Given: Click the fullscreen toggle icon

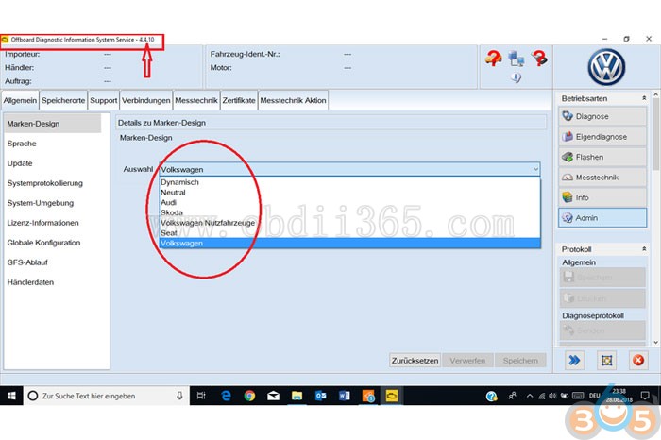Looking at the screenshot, I should click(x=606, y=361).
